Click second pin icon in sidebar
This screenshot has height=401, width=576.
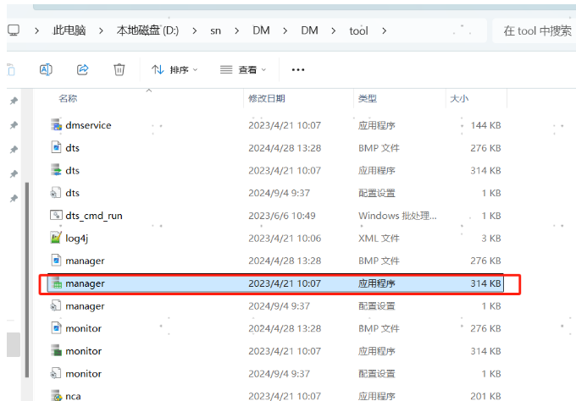pyautogui.click(x=14, y=125)
